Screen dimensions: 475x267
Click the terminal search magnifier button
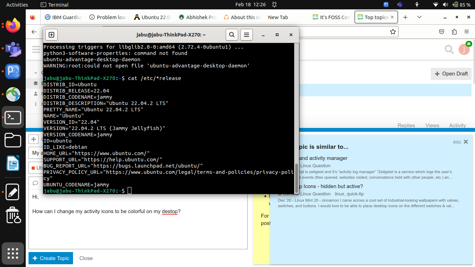[232, 35]
